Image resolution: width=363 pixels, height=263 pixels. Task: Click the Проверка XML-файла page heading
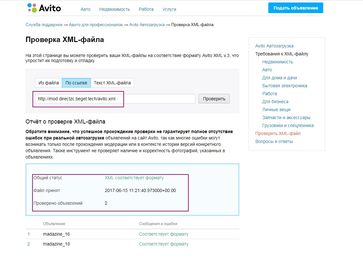coord(65,39)
